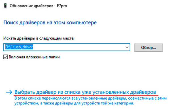Click the 'Обновление драйверов - F7pro' window title
Viewport: 170px width, 112px height.
pos(38,6)
